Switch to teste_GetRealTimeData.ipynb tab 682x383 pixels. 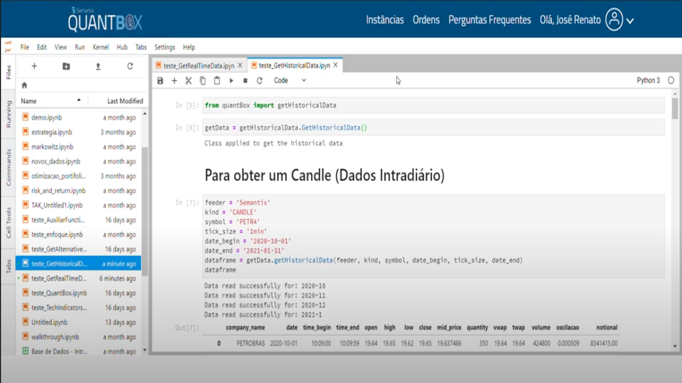pyautogui.click(x=199, y=66)
